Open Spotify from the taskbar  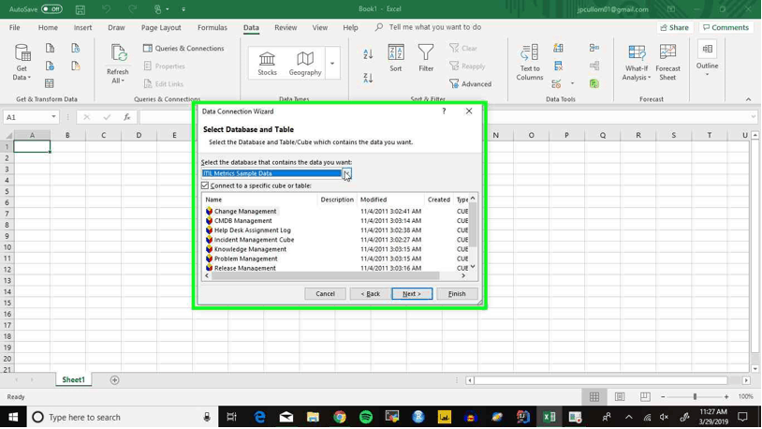[366, 417]
